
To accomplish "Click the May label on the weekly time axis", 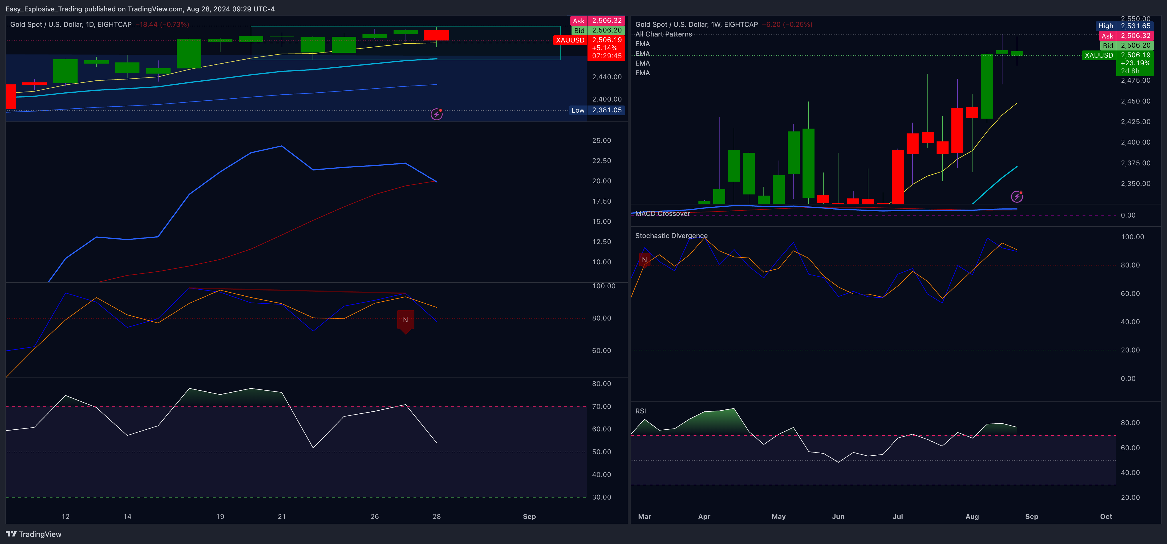I will click(x=778, y=516).
